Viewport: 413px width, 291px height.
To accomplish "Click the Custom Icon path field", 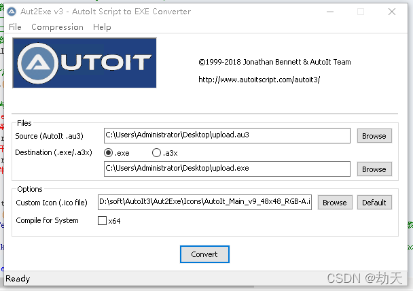I will [204, 202].
